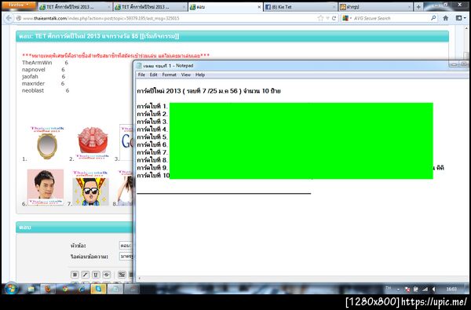Open the search engine selector dropdown
The width and height of the screenshot is (471, 310).
[347, 18]
